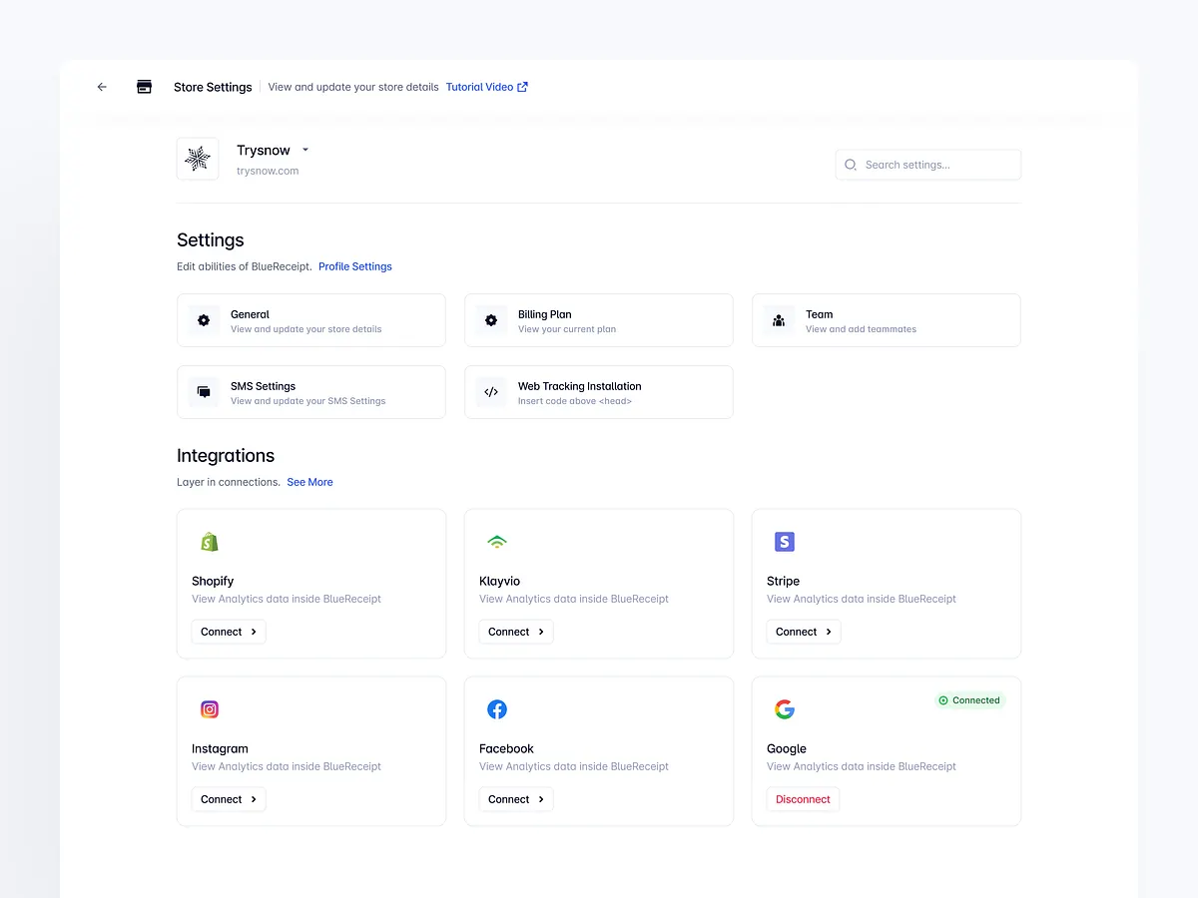
Task: Click the Instagram logo icon
Action: (210, 709)
